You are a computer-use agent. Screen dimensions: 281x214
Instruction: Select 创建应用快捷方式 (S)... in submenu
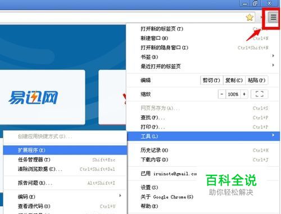point(65,137)
